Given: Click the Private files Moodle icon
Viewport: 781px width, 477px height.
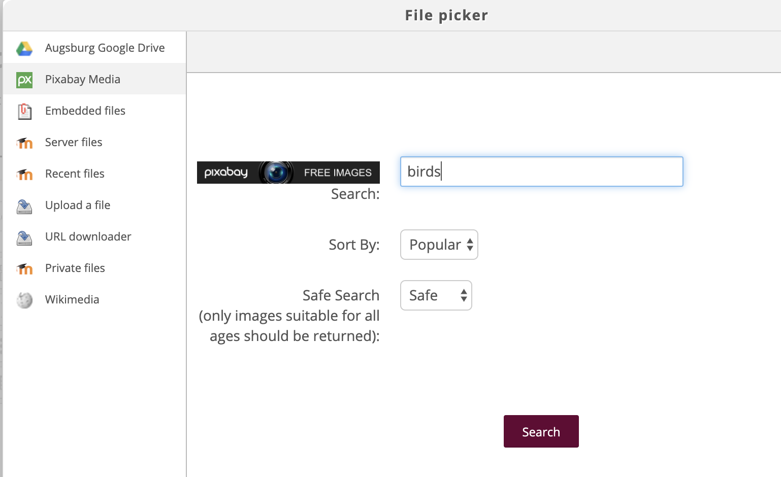Looking at the screenshot, I should coord(24,269).
